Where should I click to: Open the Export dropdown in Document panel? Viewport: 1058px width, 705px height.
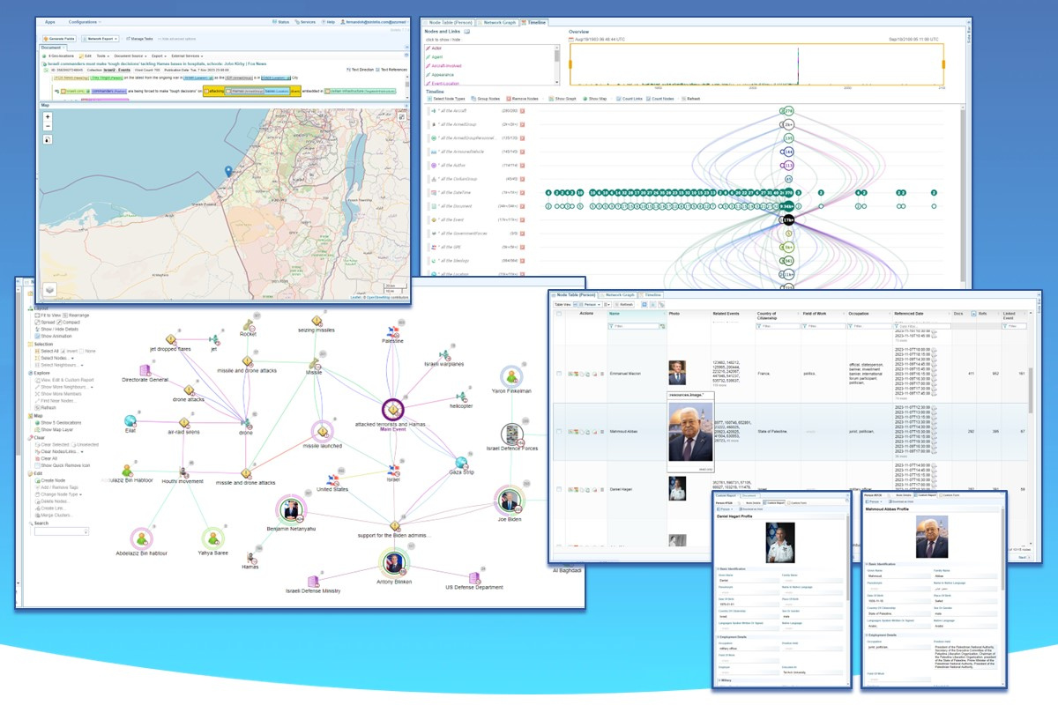[159, 56]
